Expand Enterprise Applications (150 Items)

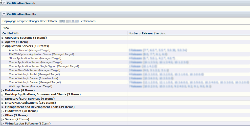click(3, 103)
